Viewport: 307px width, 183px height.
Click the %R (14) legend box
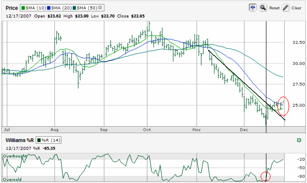tap(49, 140)
